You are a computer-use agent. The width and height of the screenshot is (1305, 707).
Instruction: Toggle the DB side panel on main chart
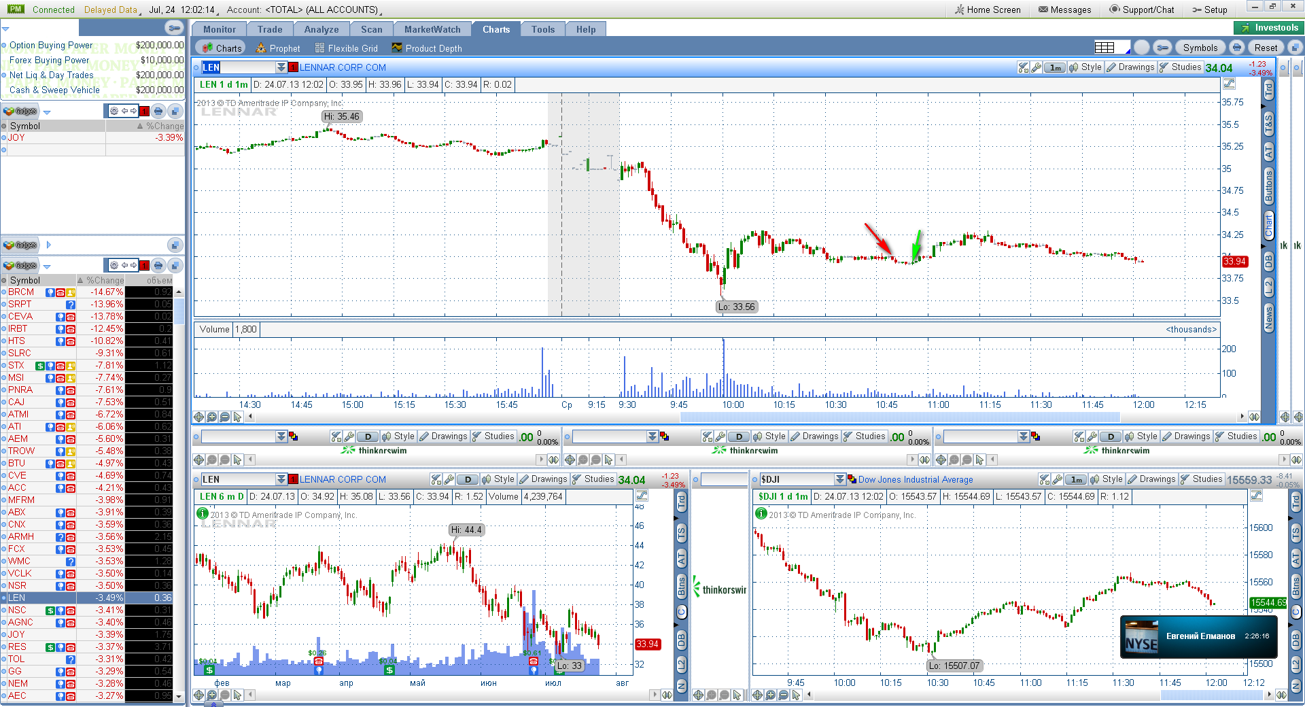click(x=1268, y=261)
